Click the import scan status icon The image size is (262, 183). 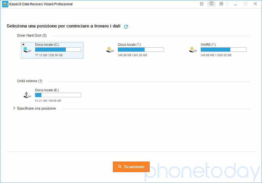tap(201, 4)
